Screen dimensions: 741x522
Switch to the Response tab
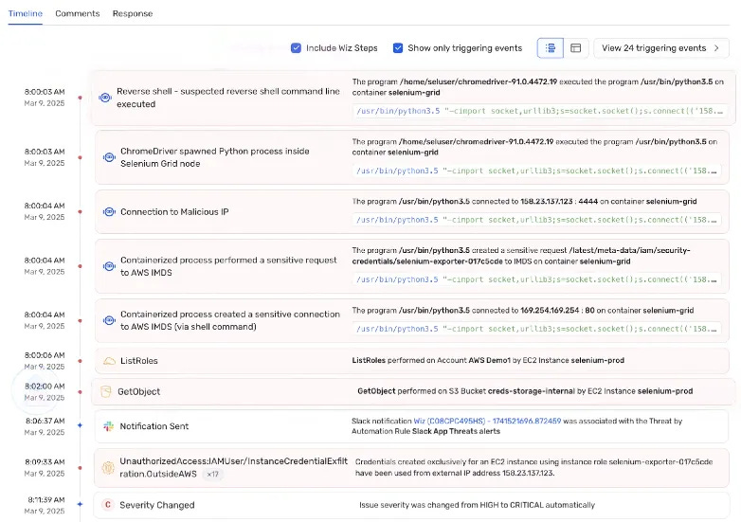[133, 13]
